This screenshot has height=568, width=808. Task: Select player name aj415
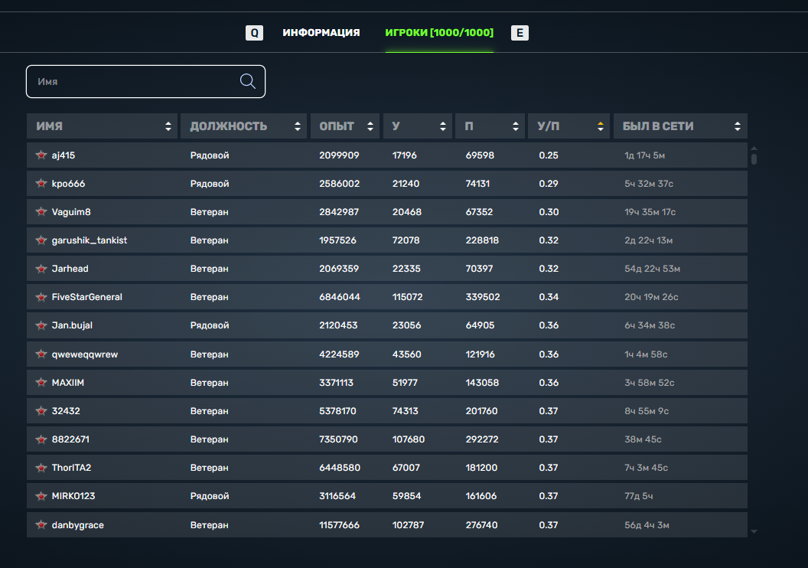click(64, 155)
